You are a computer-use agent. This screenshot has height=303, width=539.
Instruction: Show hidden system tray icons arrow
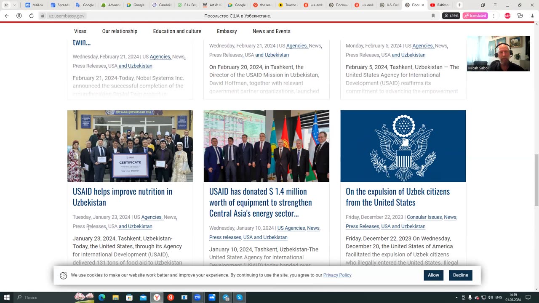(x=456, y=298)
